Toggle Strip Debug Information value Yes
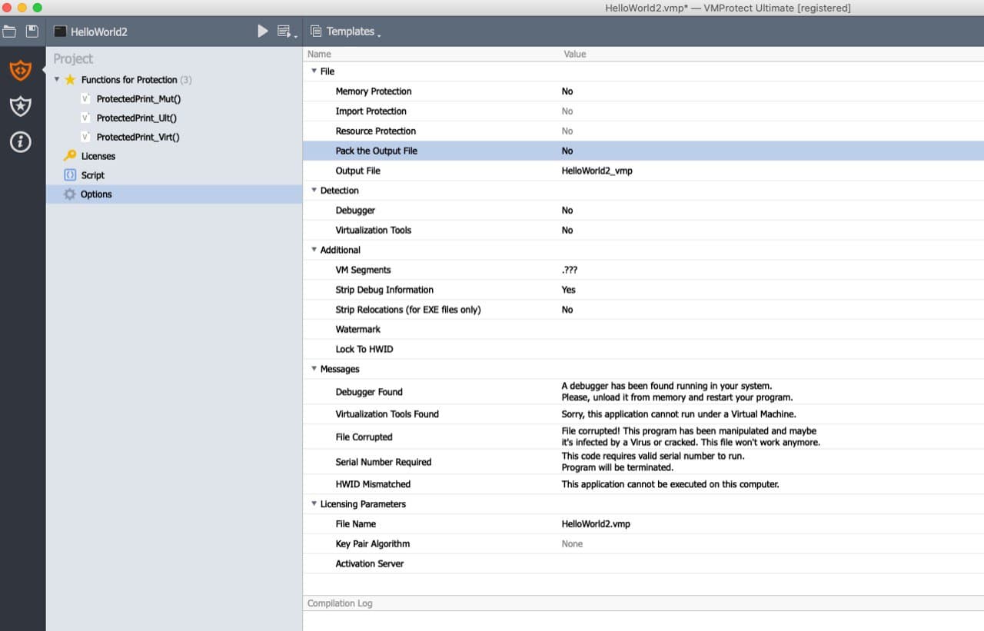The height and width of the screenshot is (631, 984). 568,290
